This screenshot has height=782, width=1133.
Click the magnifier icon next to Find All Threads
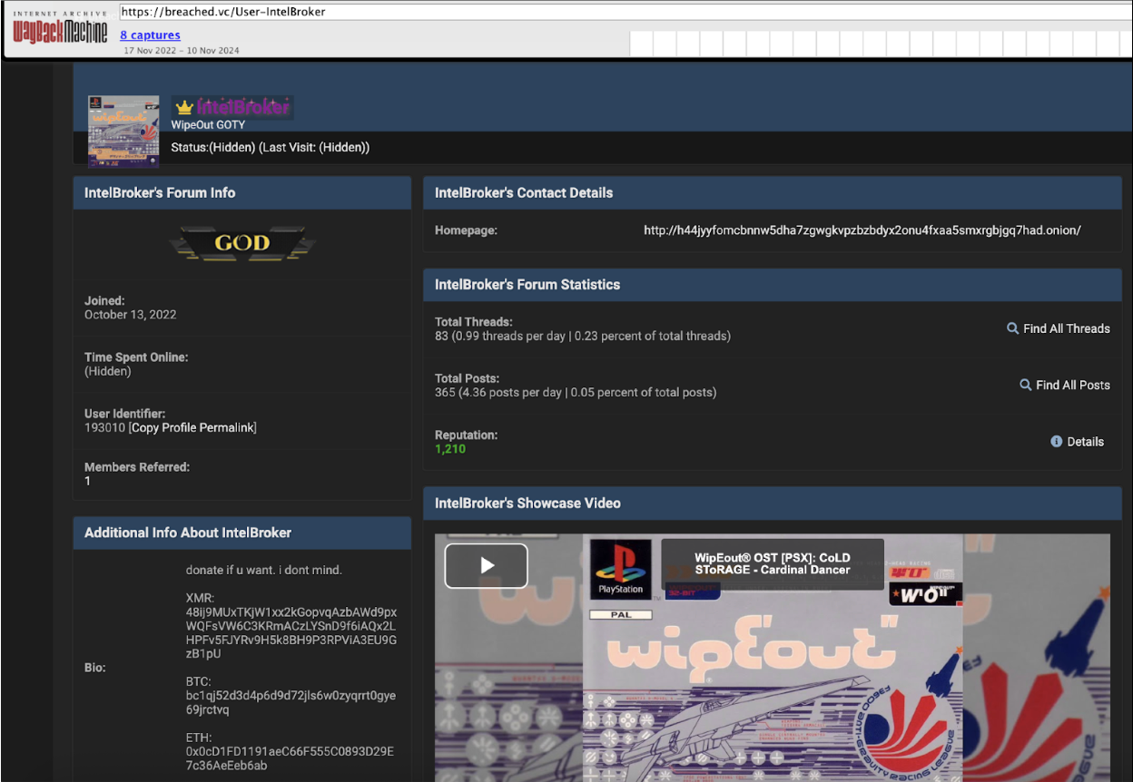click(x=1012, y=328)
